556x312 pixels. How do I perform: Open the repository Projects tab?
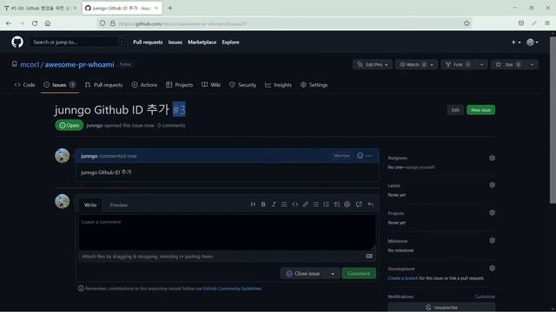tap(180, 85)
